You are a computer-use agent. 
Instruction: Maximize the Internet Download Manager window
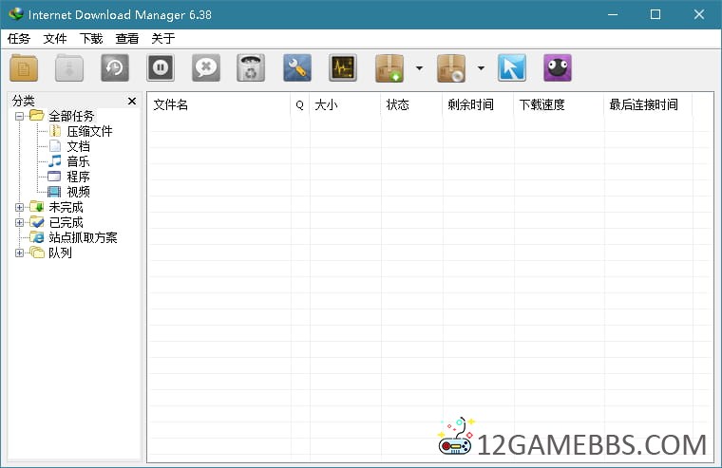coord(655,14)
